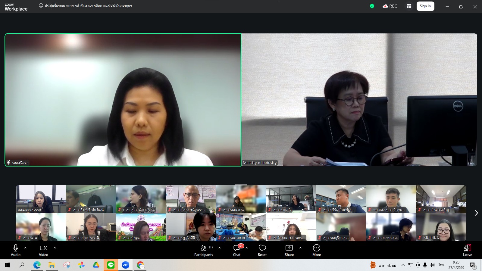This screenshot has width=482, height=271.
Task: Show next page of participant thumbnails
Action: [x=476, y=213]
